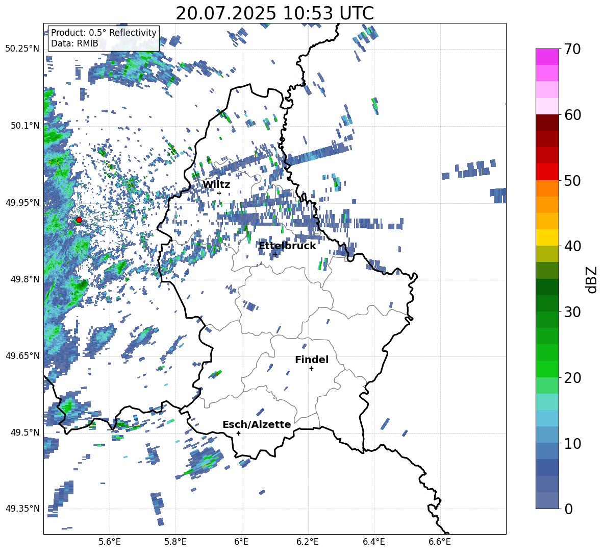Image resolution: width=604 pixels, height=552 pixels.
Task: Click the title 20.07.2025 10:53 UTC
Action: click(x=274, y=13)
